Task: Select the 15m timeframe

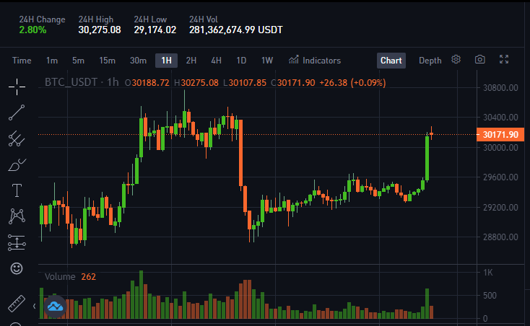Action: [107, 61]
